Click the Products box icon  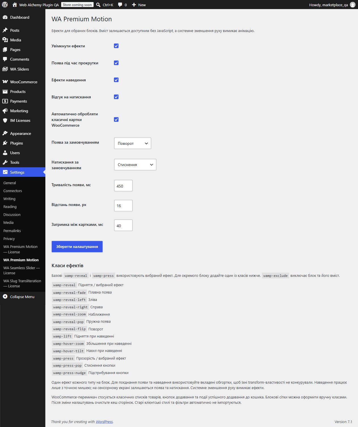pyautogui.click(x=5, y=92)
